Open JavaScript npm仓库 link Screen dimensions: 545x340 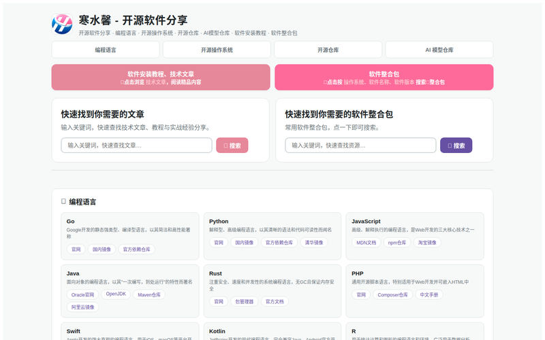click(397, 243)
